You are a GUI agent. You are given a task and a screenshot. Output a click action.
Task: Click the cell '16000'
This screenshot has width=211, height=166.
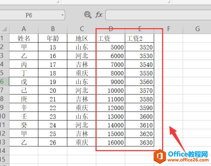pos(111,142)
